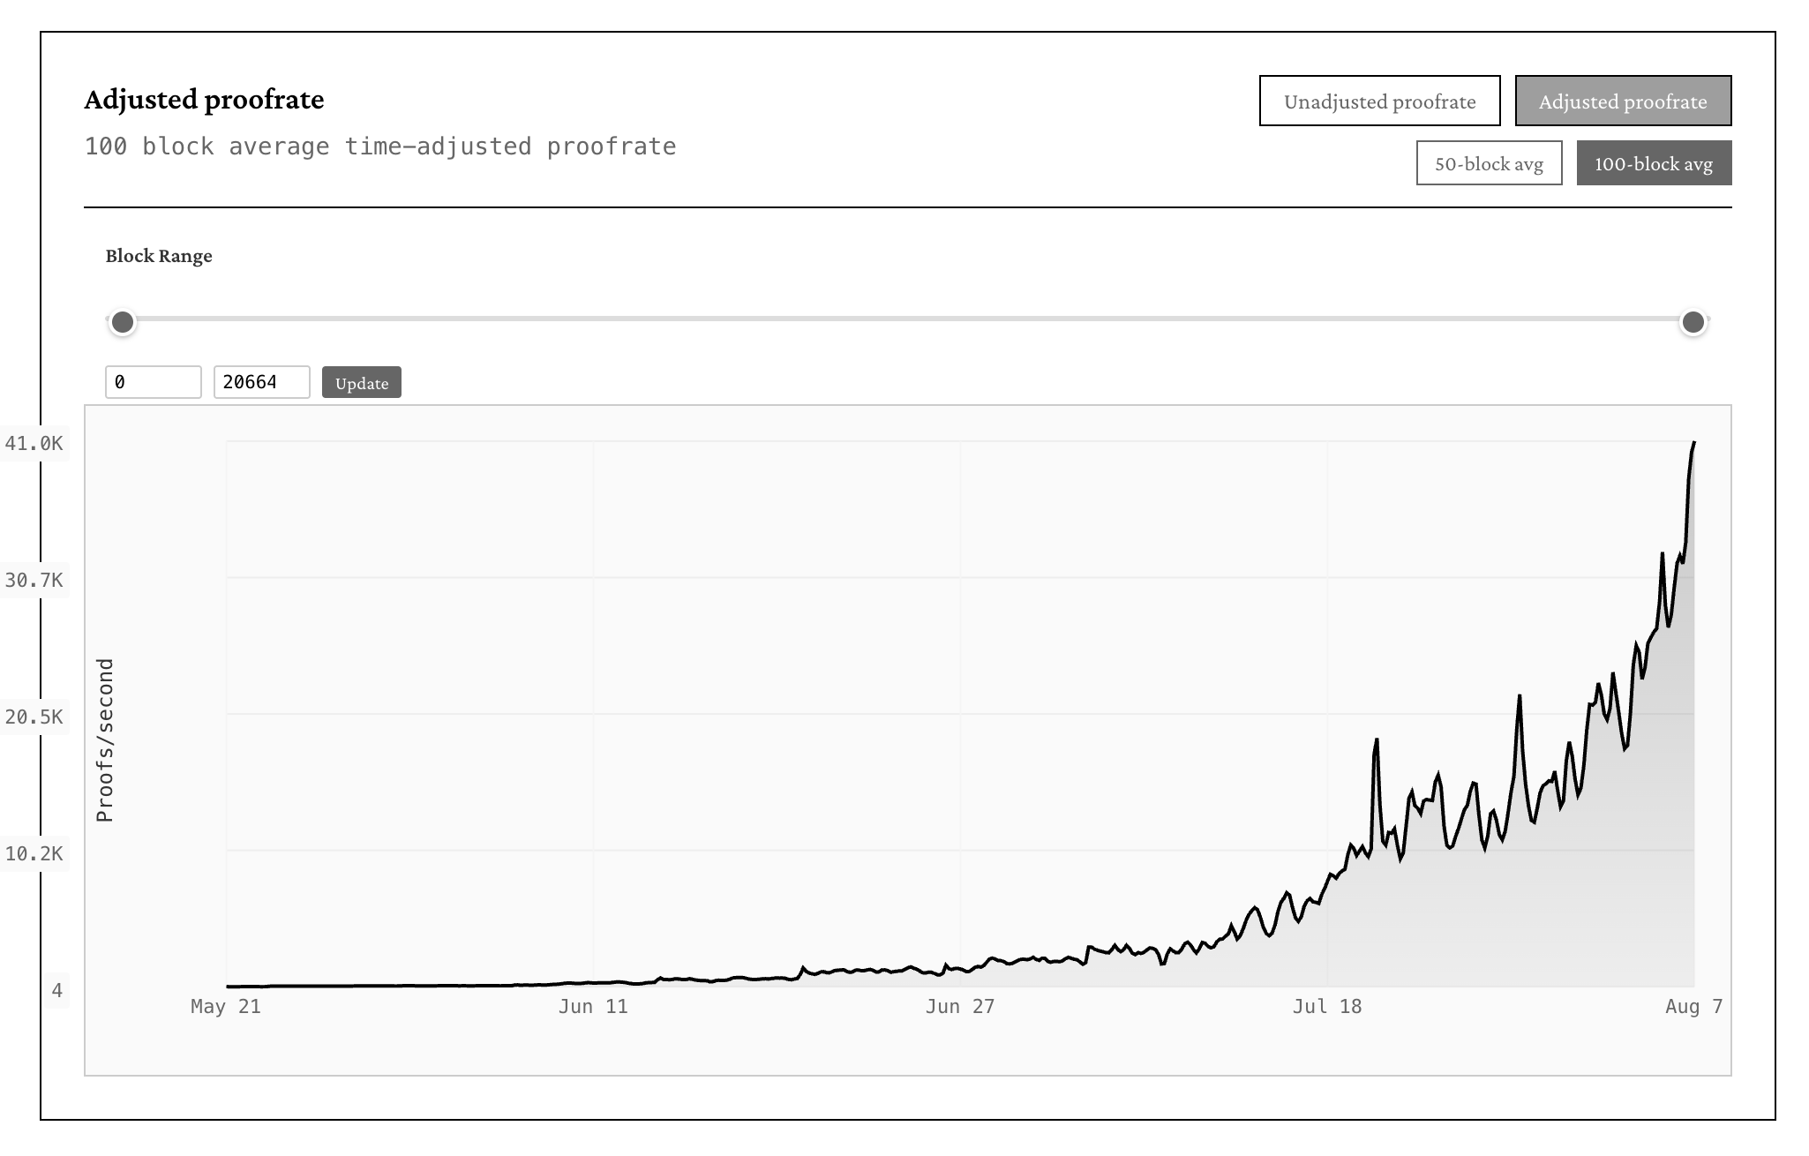Click the 41.0K y-axis tick label
Image resolution: width=1809 pixels, height=1156 pixels.
point(34,443)
